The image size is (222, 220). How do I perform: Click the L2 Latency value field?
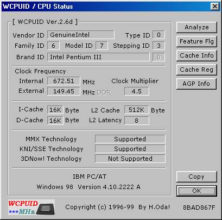click(137, 121)
